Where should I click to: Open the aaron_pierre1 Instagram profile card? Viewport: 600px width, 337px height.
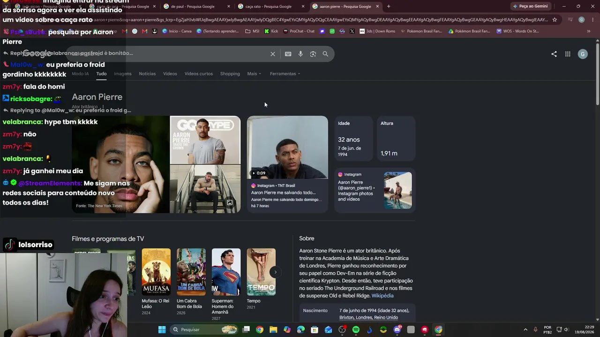pos(375,190)
